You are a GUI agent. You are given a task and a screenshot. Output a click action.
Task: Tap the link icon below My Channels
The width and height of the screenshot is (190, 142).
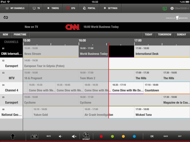(6, 18)
